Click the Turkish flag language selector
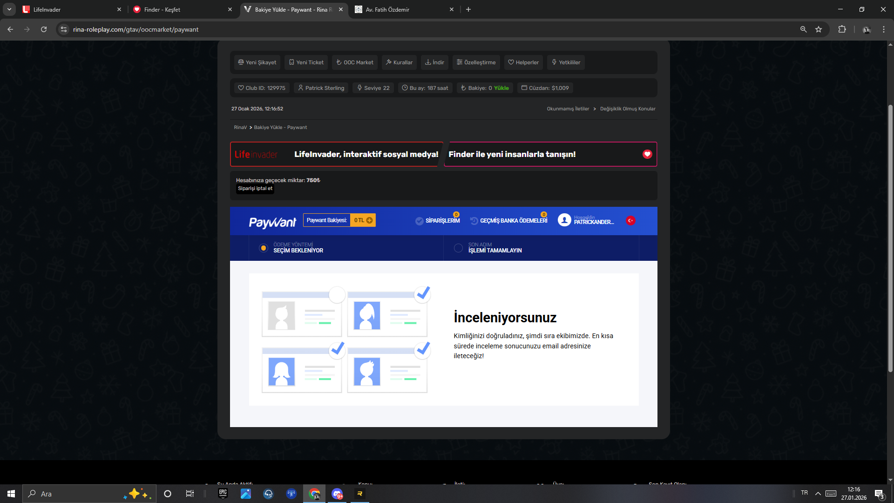894x503 pixels. [630, 221]
